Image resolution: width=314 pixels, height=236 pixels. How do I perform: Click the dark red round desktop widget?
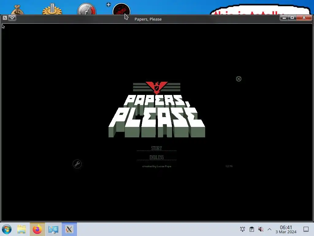point(121,9)
